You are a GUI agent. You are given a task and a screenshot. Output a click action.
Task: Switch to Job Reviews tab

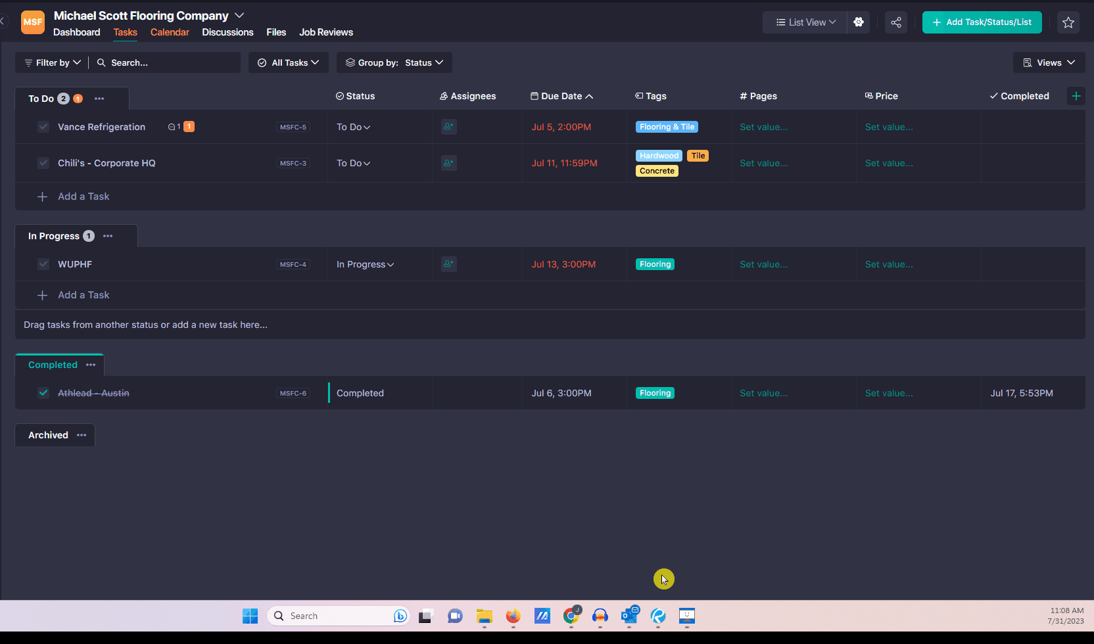[326, 32]
